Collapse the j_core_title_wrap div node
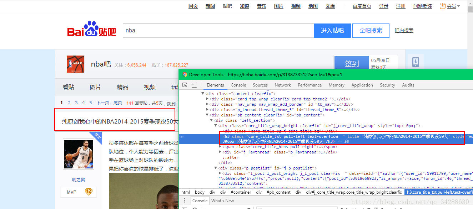The image size is (473, 209). click(216, 126)
